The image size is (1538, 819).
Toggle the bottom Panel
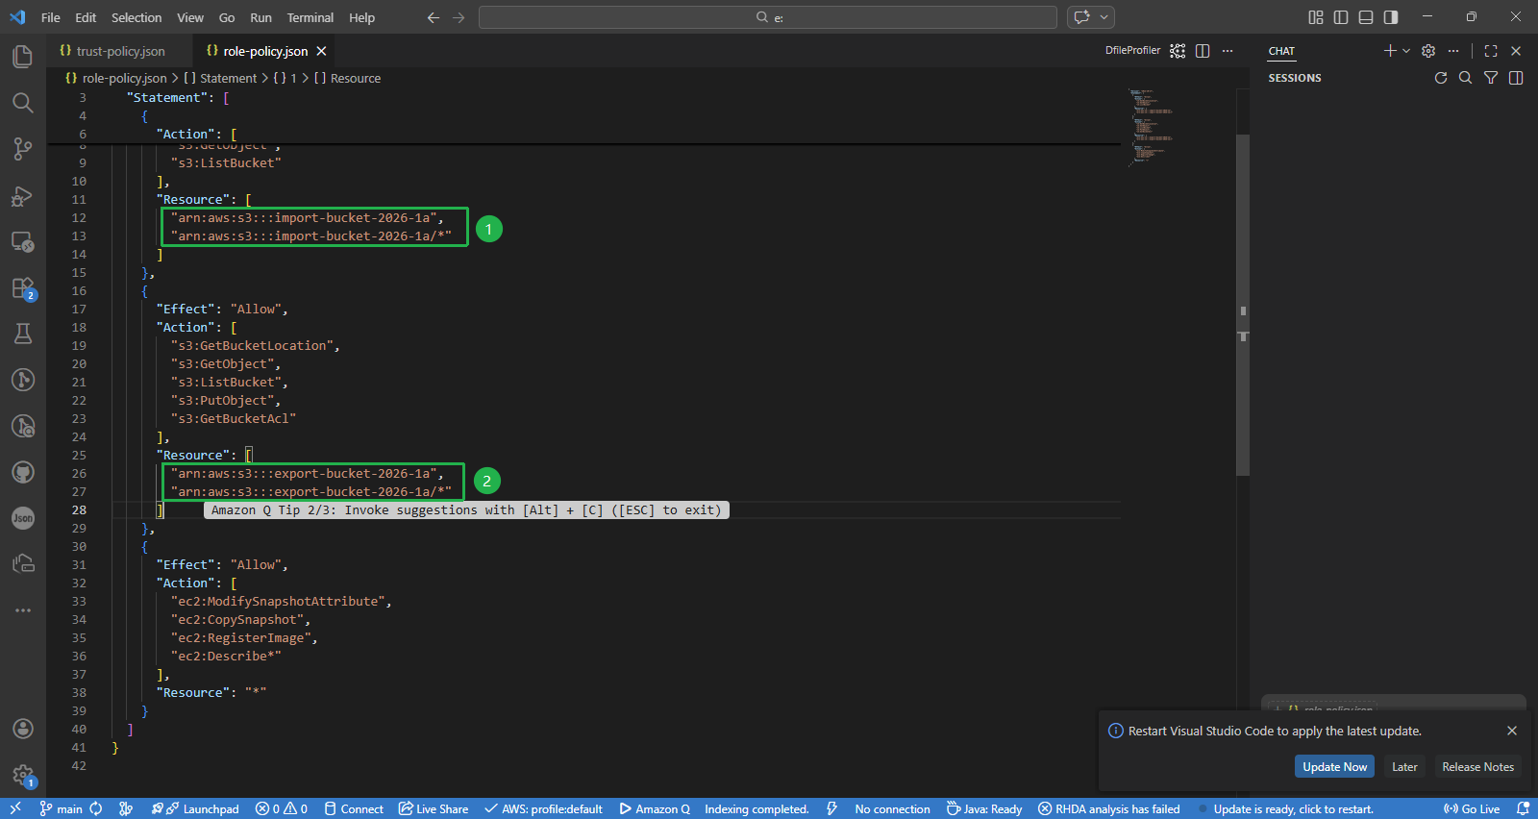click(x=1366, y=17)
